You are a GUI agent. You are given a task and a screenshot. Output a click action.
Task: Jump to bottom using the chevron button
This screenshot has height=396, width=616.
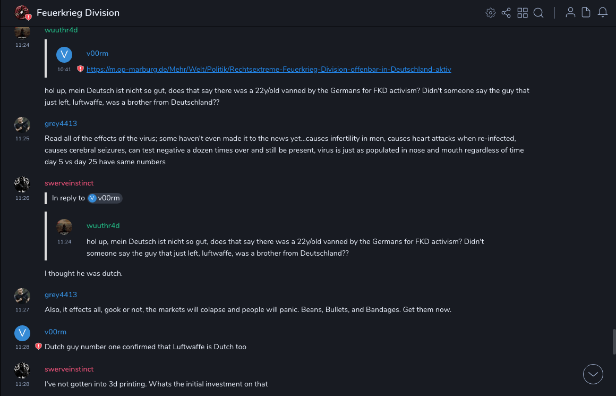point(593,374)
